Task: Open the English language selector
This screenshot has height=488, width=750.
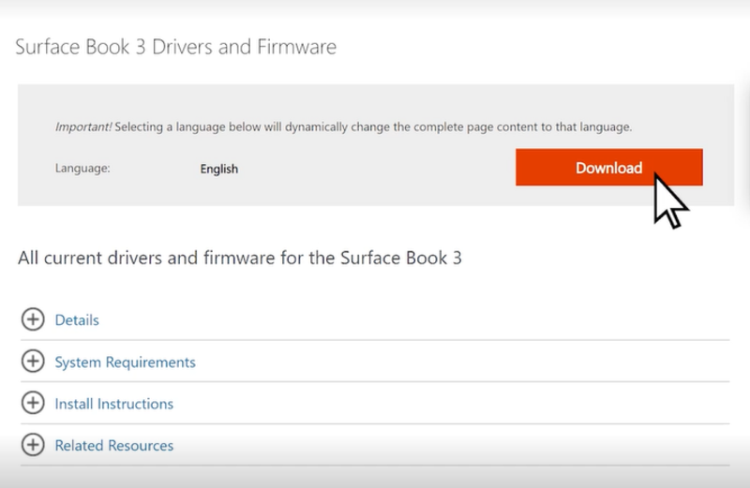Action: pos(219,170)
